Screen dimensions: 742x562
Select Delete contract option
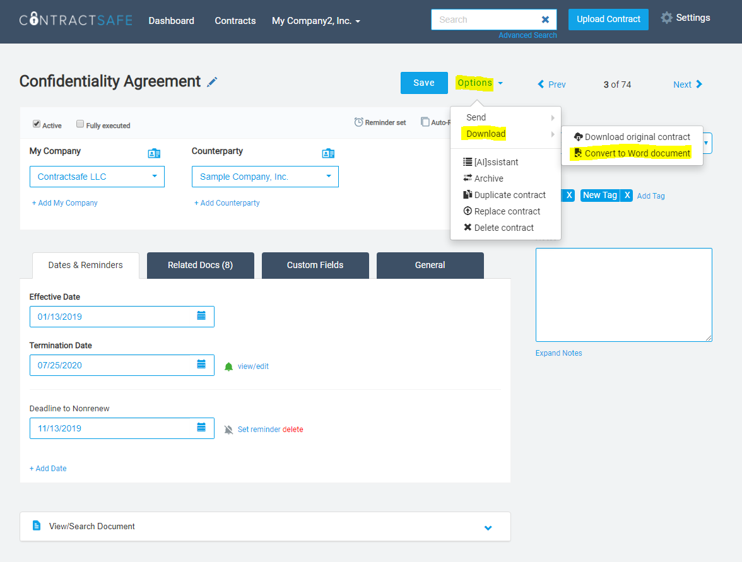click(505, 228)
